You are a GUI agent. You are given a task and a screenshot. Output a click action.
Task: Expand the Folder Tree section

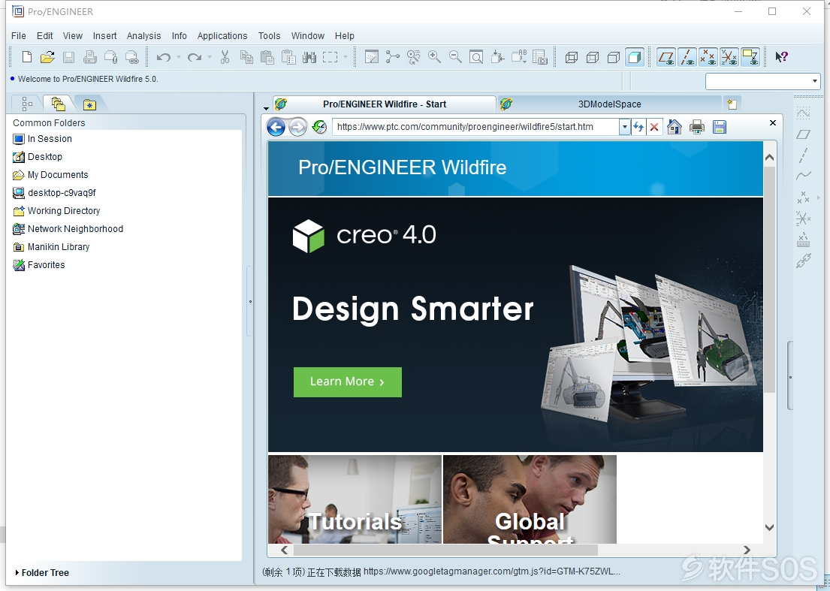(42, 572)
